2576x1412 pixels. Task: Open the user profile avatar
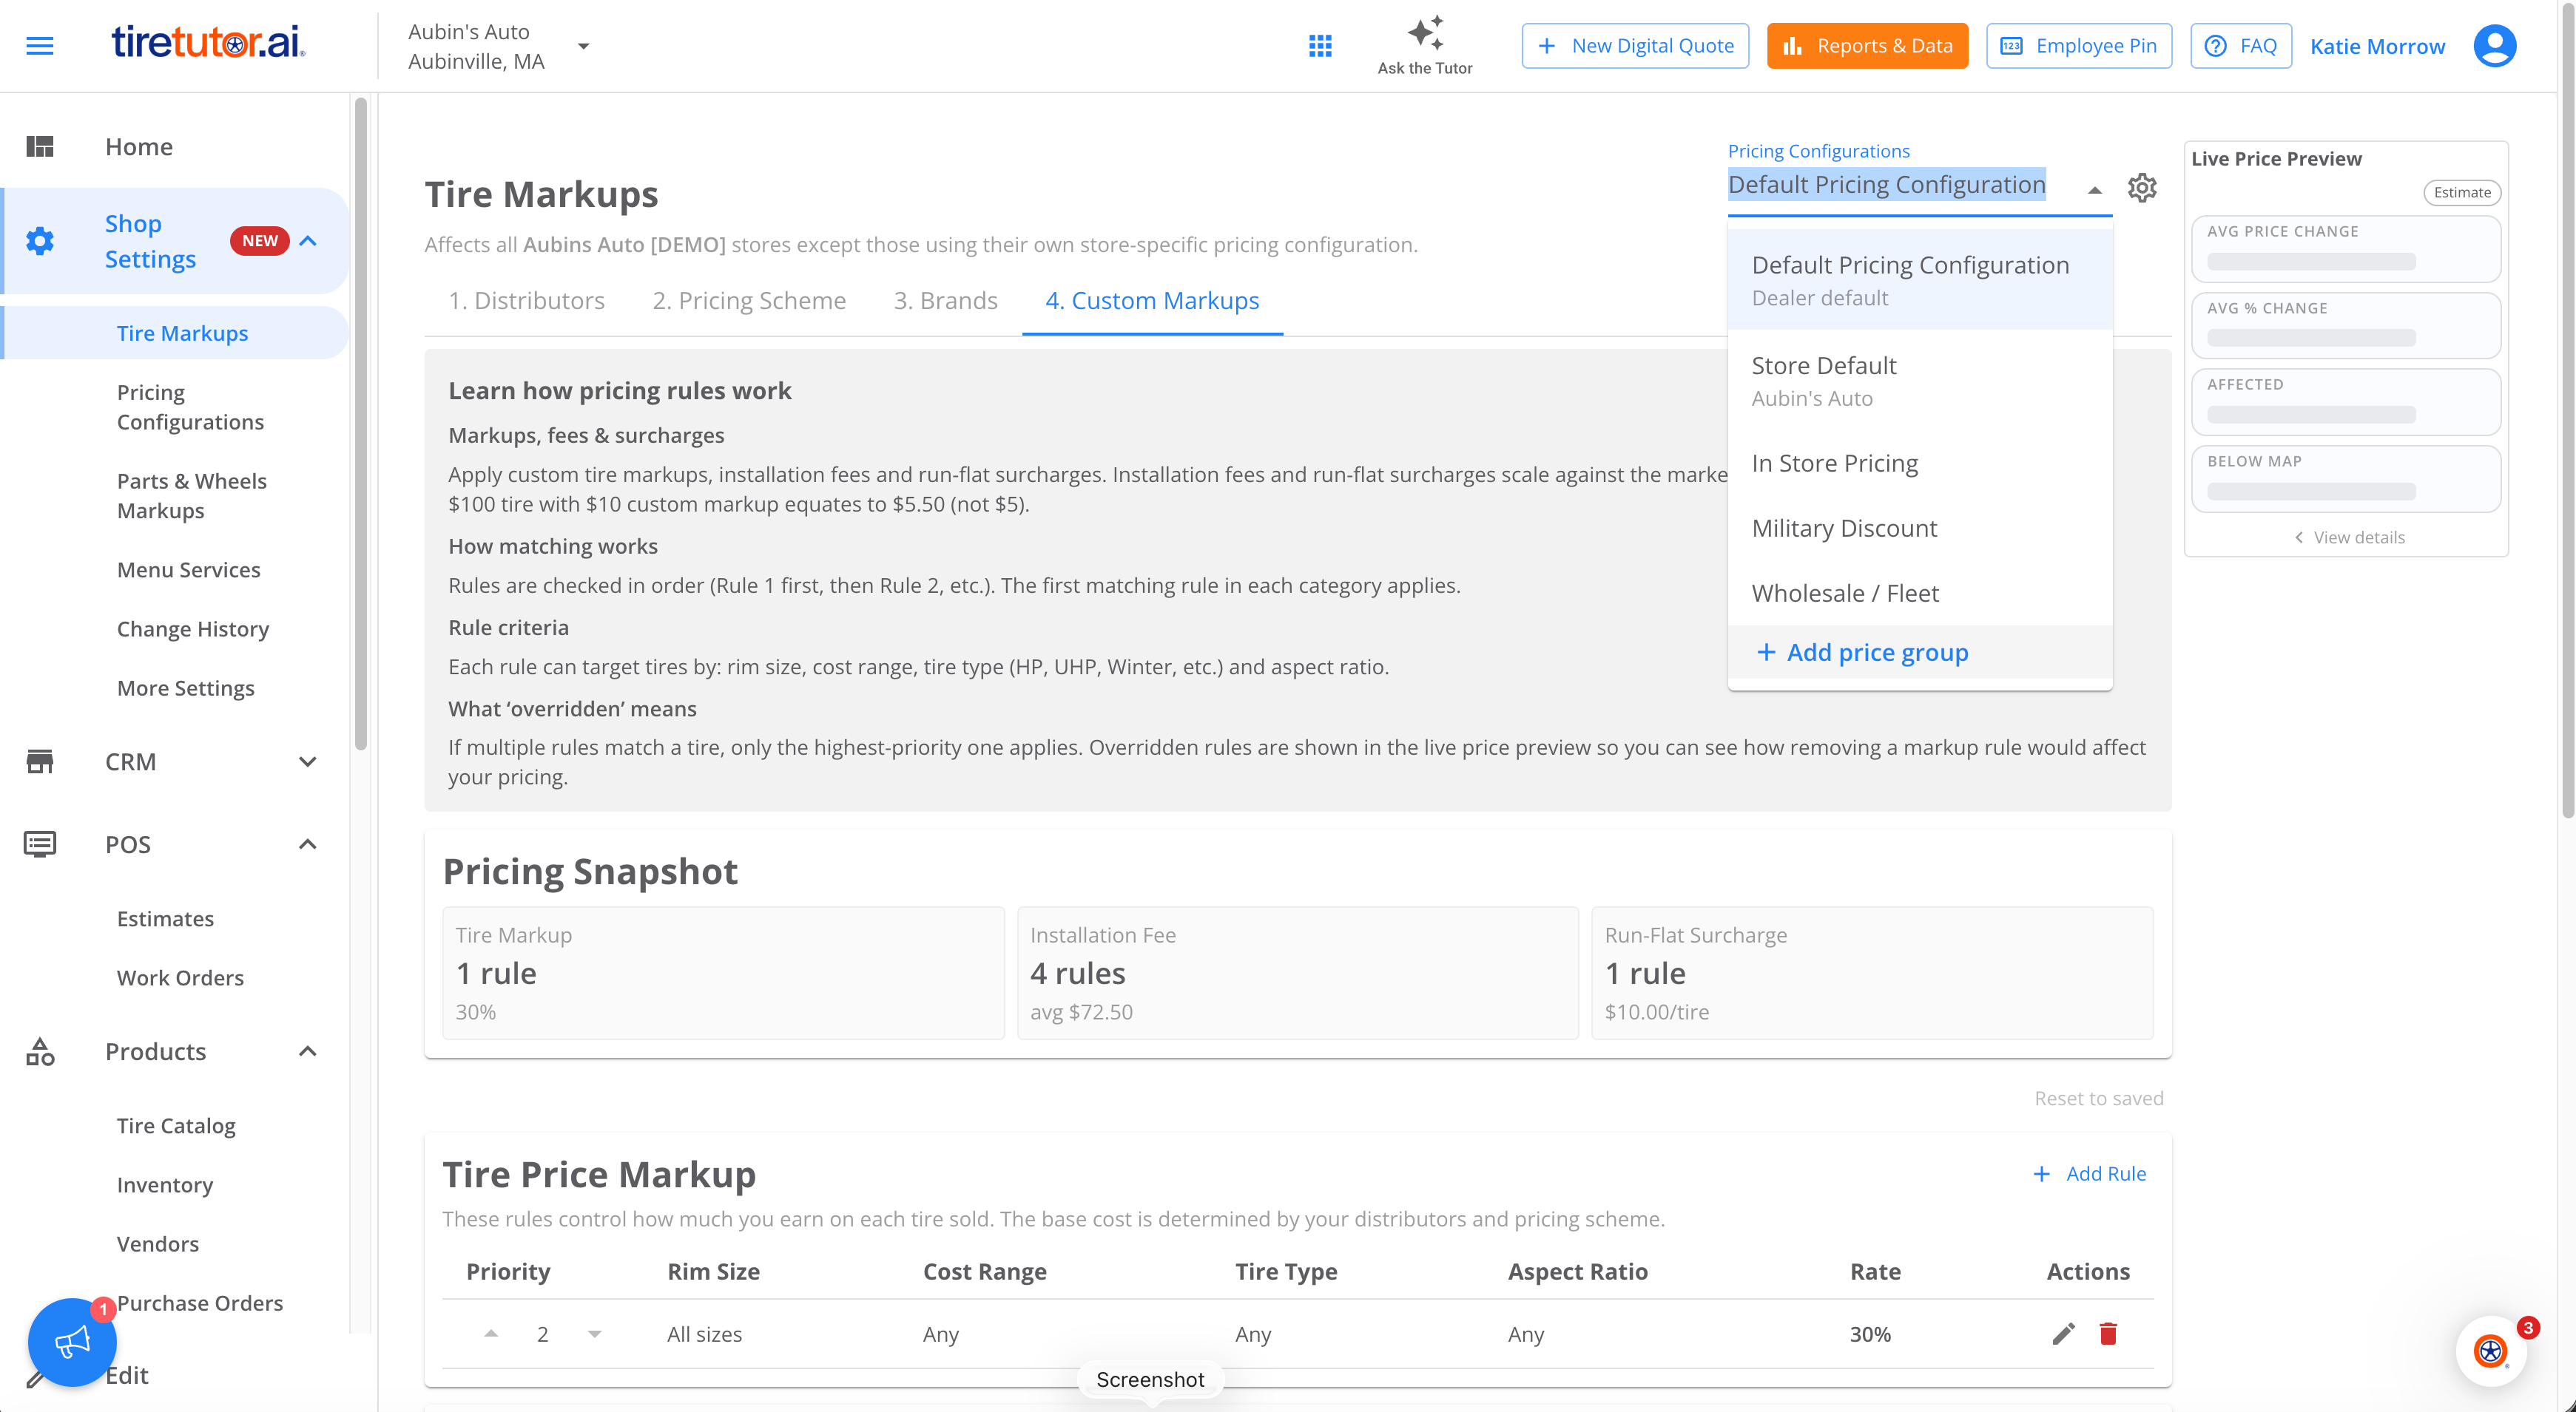coord(2494,46)
